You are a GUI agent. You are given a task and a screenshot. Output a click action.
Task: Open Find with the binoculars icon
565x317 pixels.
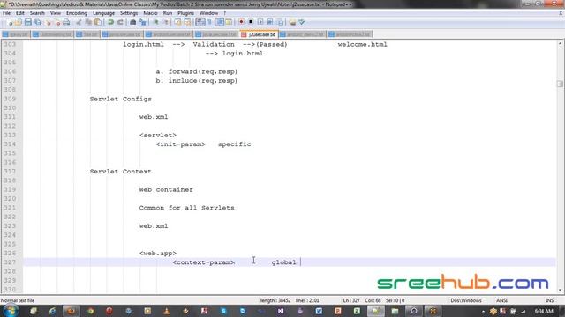pyautogui.click(x=133, y=22)
